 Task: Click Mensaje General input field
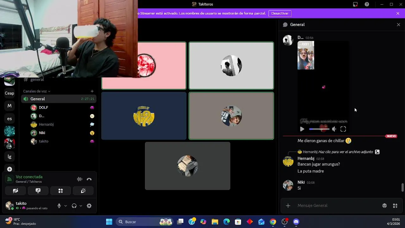point(337,206)
